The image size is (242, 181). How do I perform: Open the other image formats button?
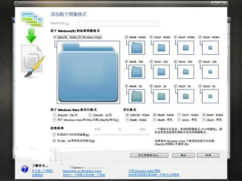click(x=149, y=155)
